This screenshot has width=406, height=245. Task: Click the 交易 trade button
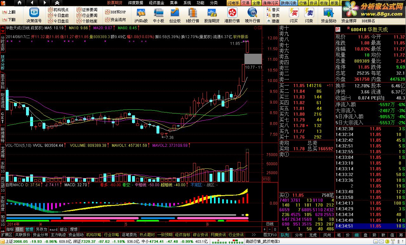[246, 3]
